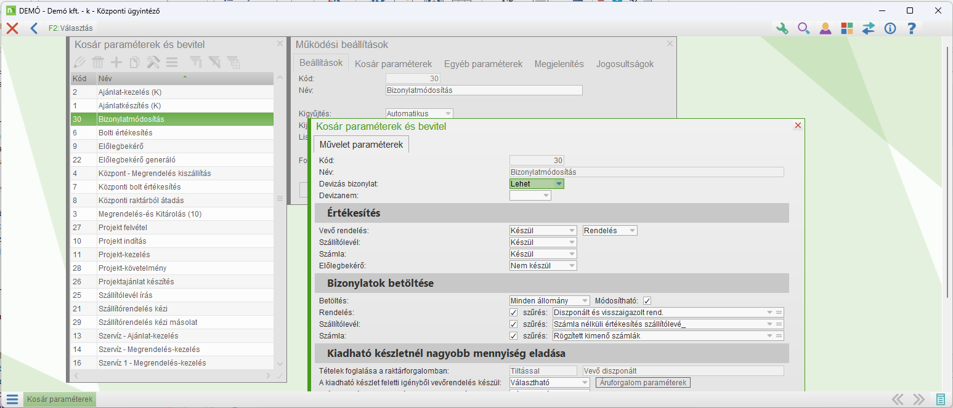The width and height of the screenshot is (953, 408).
Task: Click the funnel filter icon
Action: [x=195, y=62]
